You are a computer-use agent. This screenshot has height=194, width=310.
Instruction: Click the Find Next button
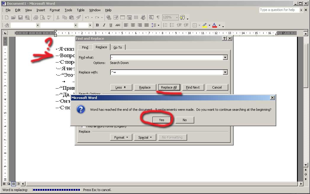coord(193,87)
